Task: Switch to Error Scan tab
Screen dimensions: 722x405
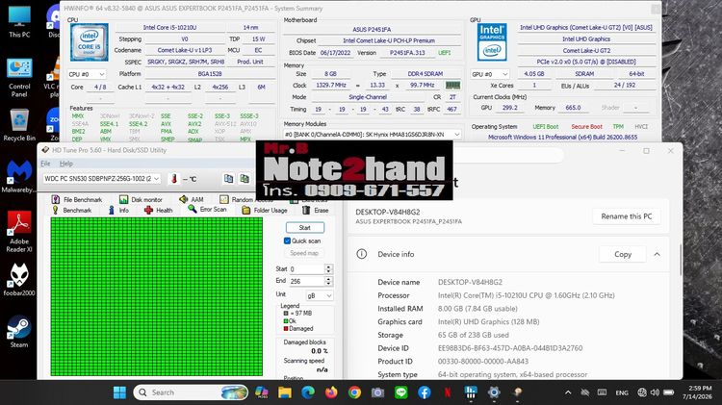Action: tap(207, 210)
